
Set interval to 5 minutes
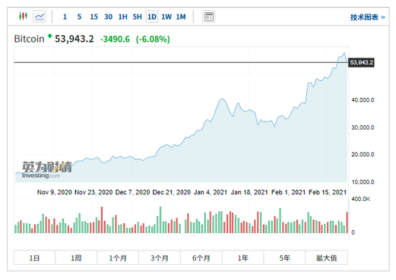[x=79, y=17]
